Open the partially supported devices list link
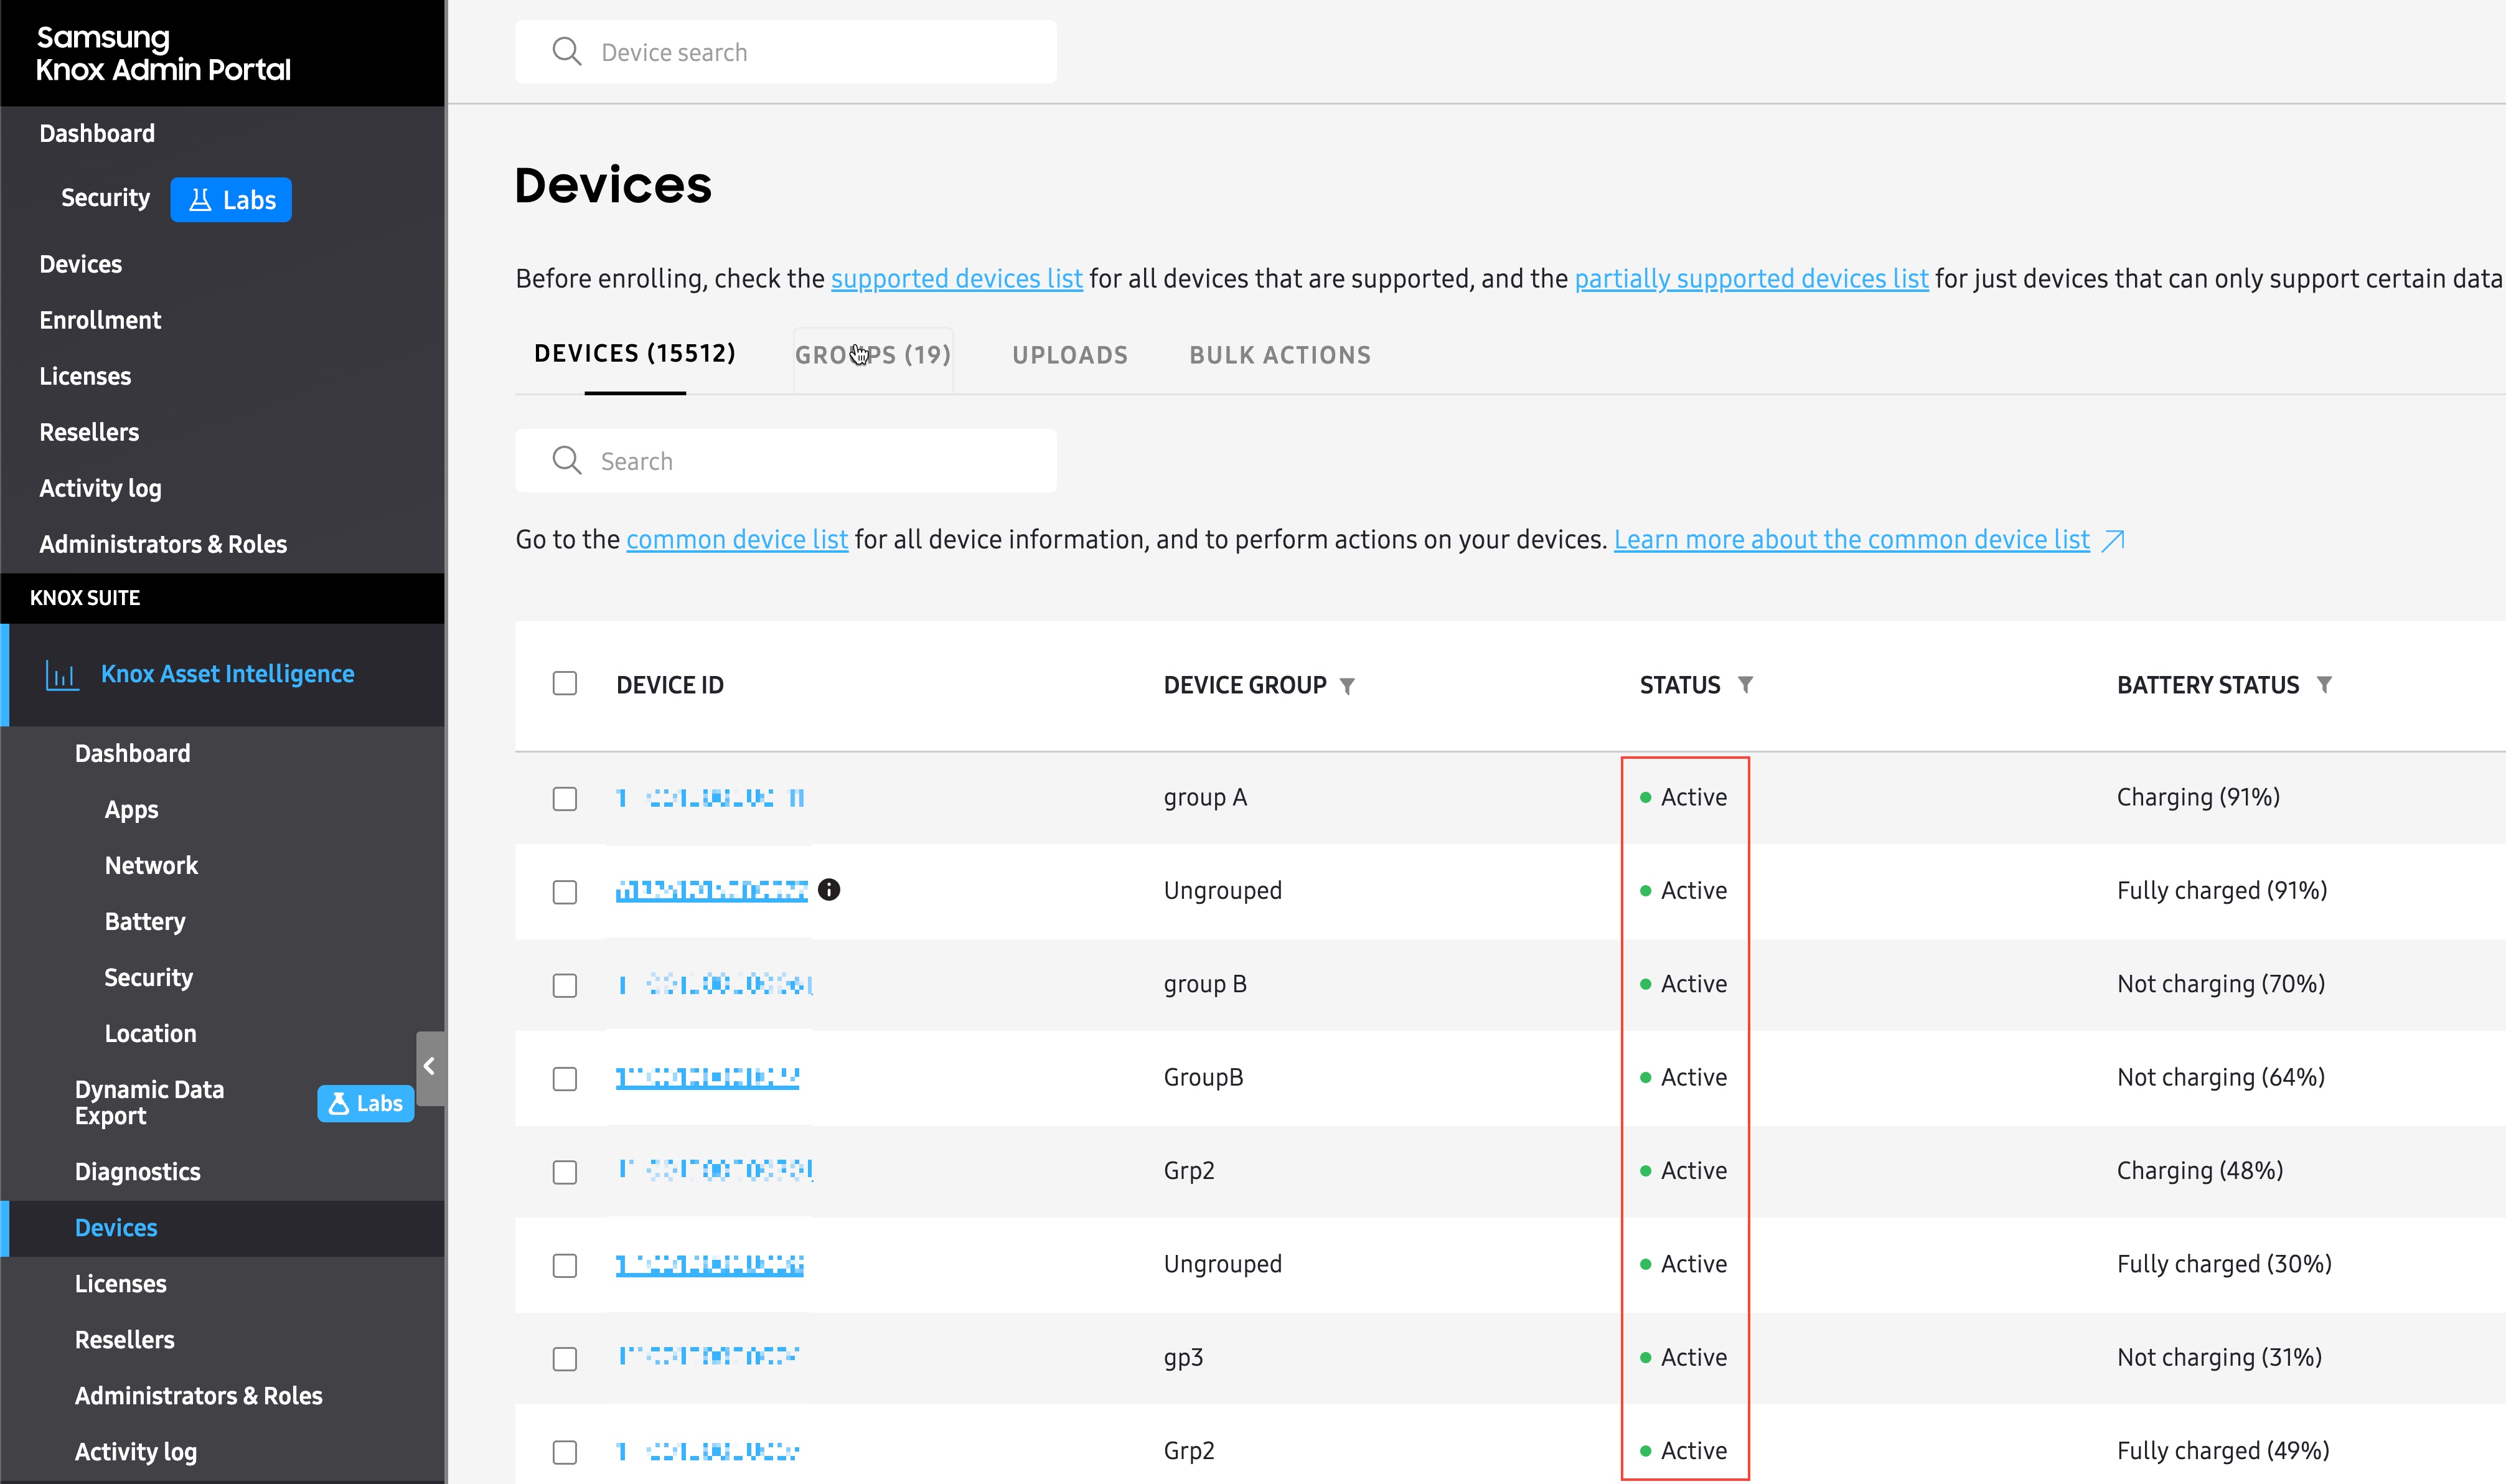The width and height of the screenshot is (2506, 1484). [x=1751, y=278]
